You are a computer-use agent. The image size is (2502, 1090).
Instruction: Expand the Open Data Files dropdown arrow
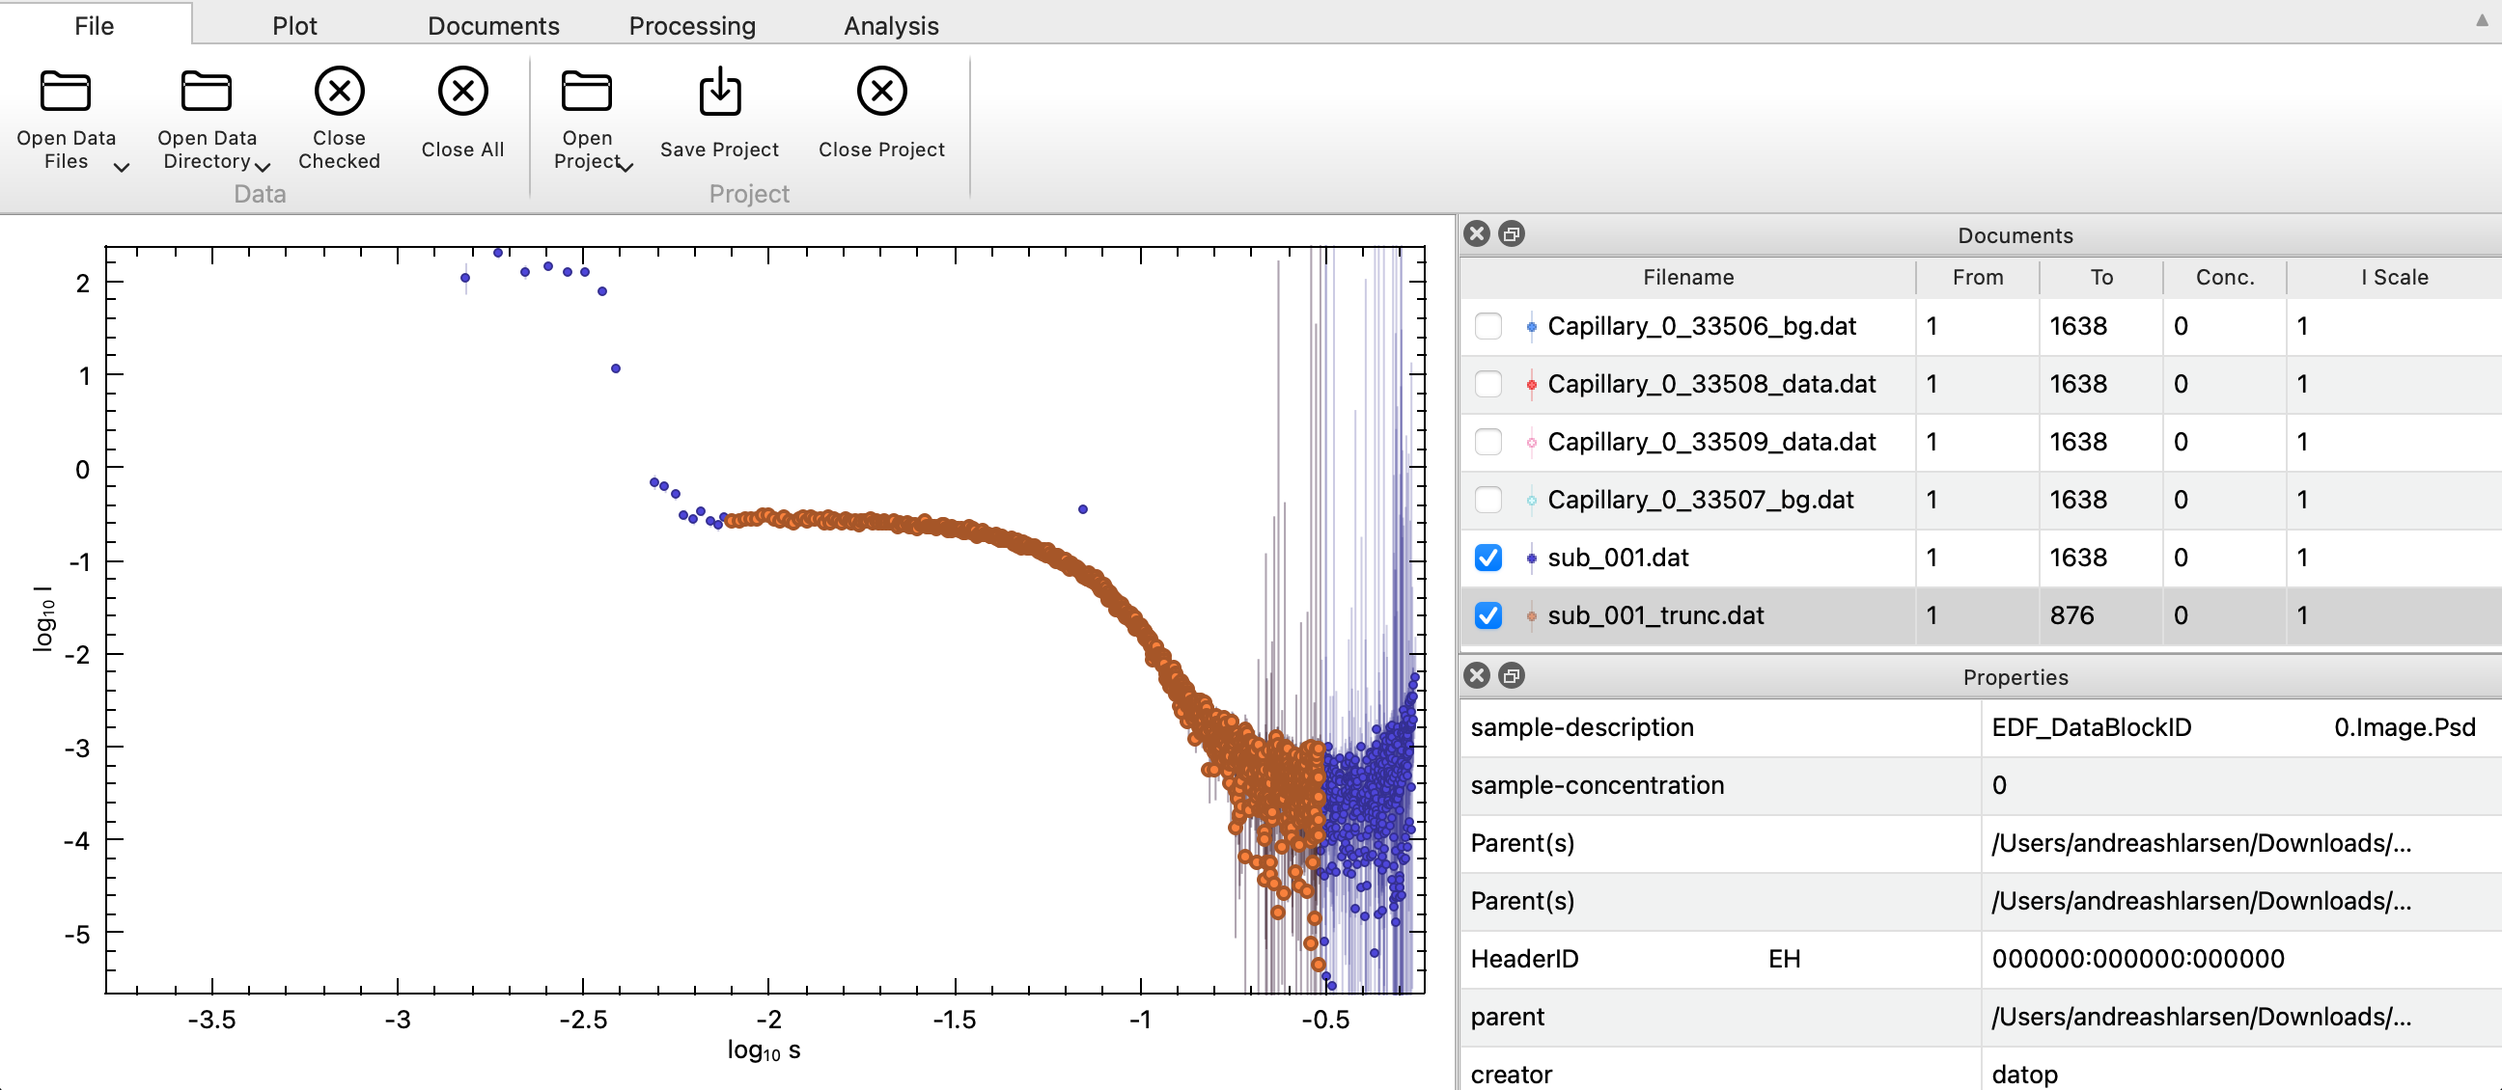pyautogui.click(x=122, y=167)
